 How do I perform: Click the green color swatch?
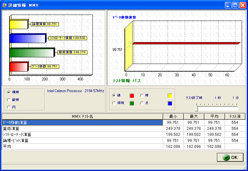(x=132, y=103)
